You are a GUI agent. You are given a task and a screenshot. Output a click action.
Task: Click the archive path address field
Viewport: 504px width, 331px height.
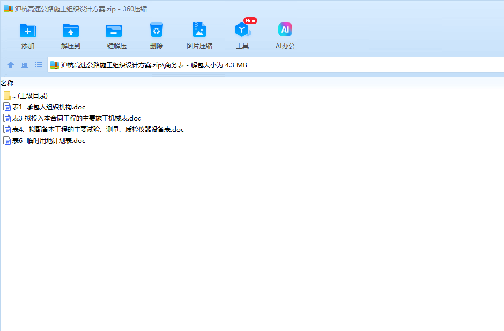click(276, 65)
